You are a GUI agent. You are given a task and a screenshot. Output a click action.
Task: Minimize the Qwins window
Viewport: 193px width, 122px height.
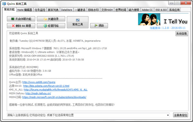tap(172, 3)
